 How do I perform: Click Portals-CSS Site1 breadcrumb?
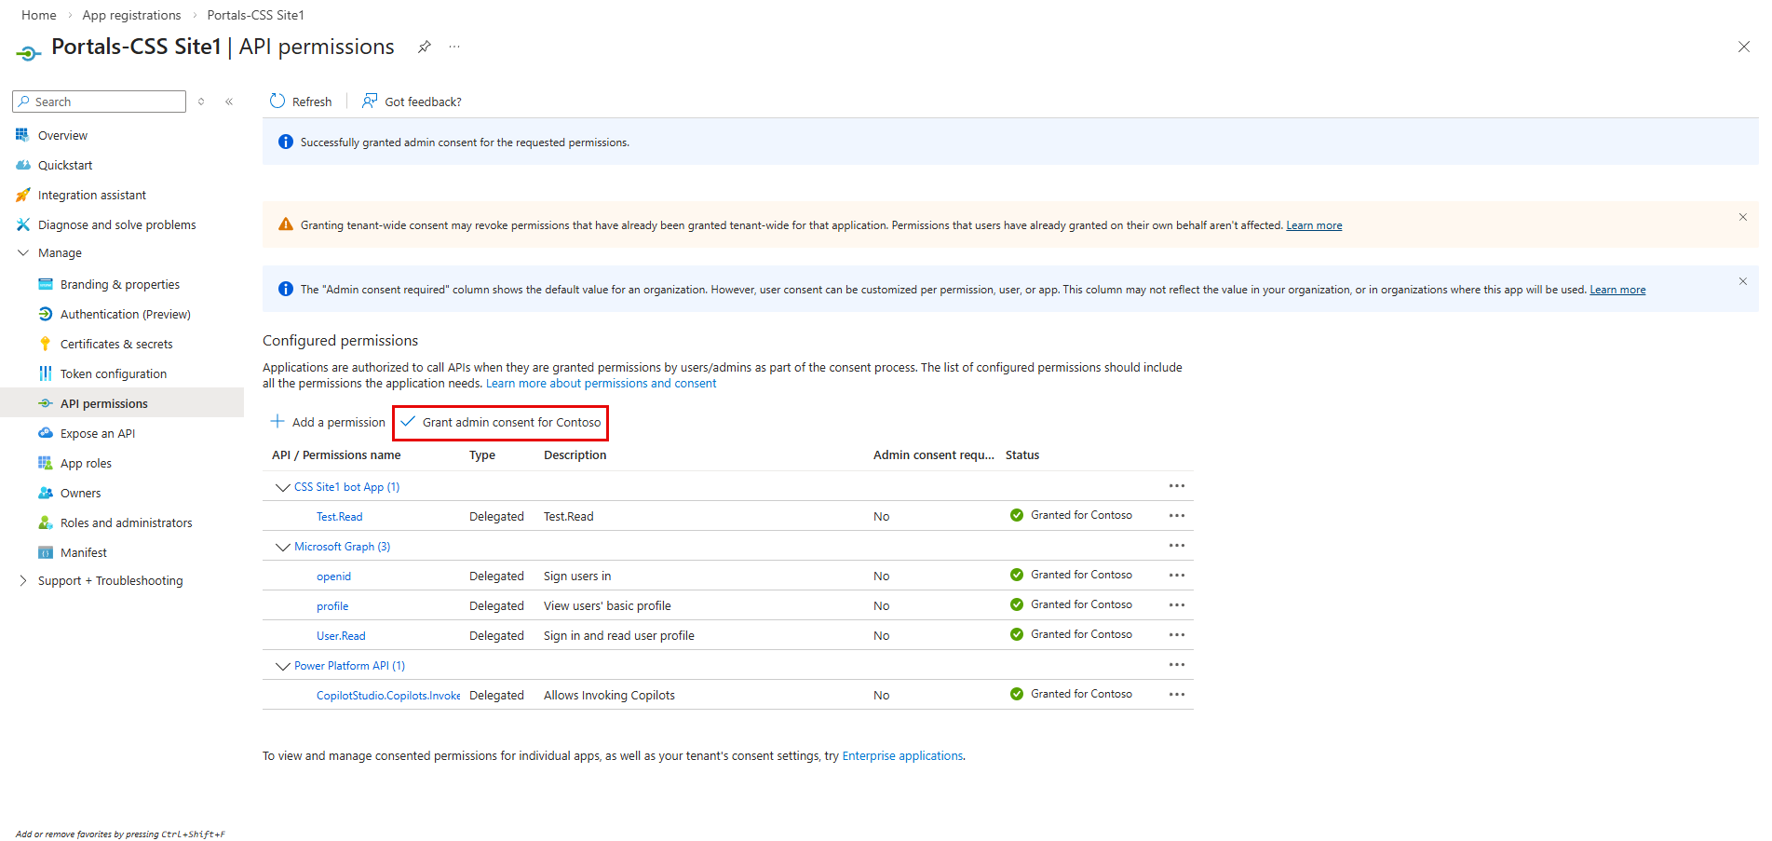(x=255, y=15)
